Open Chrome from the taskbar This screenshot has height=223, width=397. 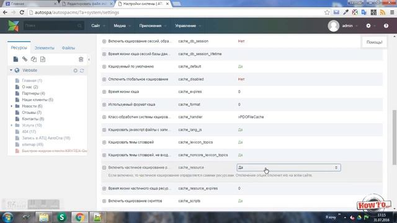(80, 217)
